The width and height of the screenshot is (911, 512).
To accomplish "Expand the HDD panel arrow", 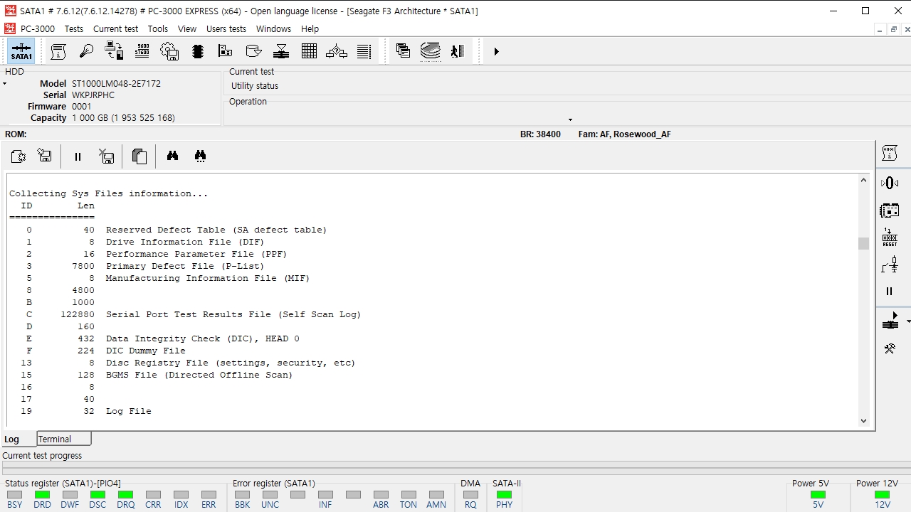I will (4, 84).
